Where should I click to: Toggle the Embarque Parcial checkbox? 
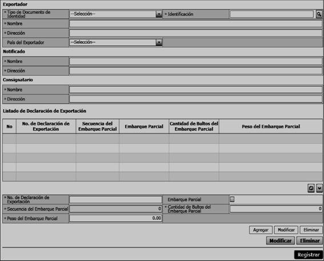tap(232, 199)
